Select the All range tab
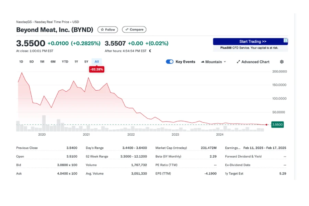Viewport: 309px width, 206px height. click(96, 62)
